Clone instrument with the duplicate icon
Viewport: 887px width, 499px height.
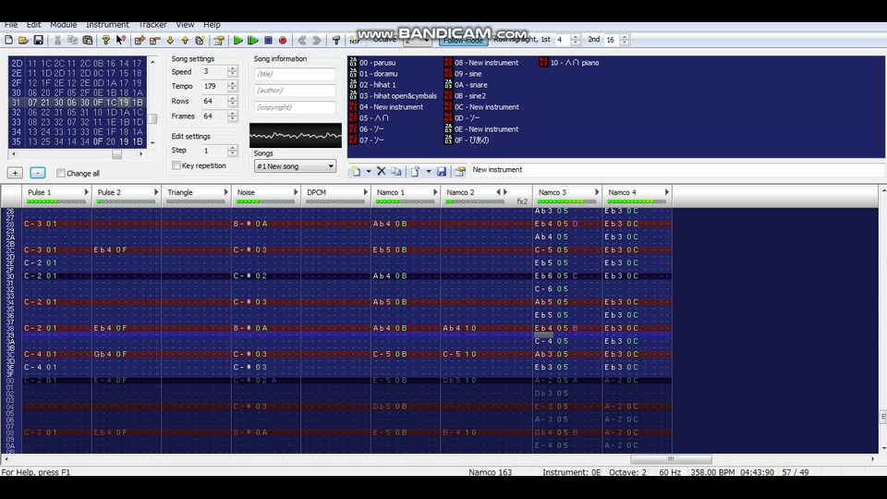[396, 171]
